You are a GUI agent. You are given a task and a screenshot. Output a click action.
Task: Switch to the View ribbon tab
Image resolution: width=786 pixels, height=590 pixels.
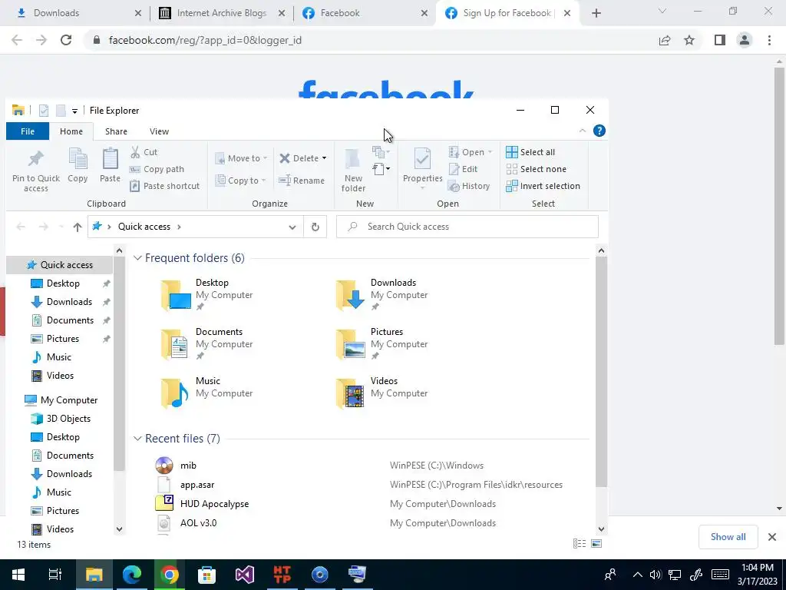(x=159, y=131)
